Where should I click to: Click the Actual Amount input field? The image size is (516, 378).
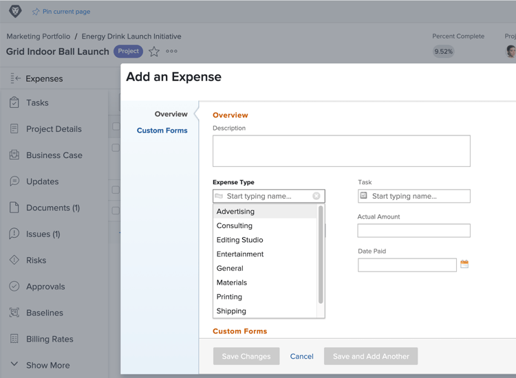point(414,230)
